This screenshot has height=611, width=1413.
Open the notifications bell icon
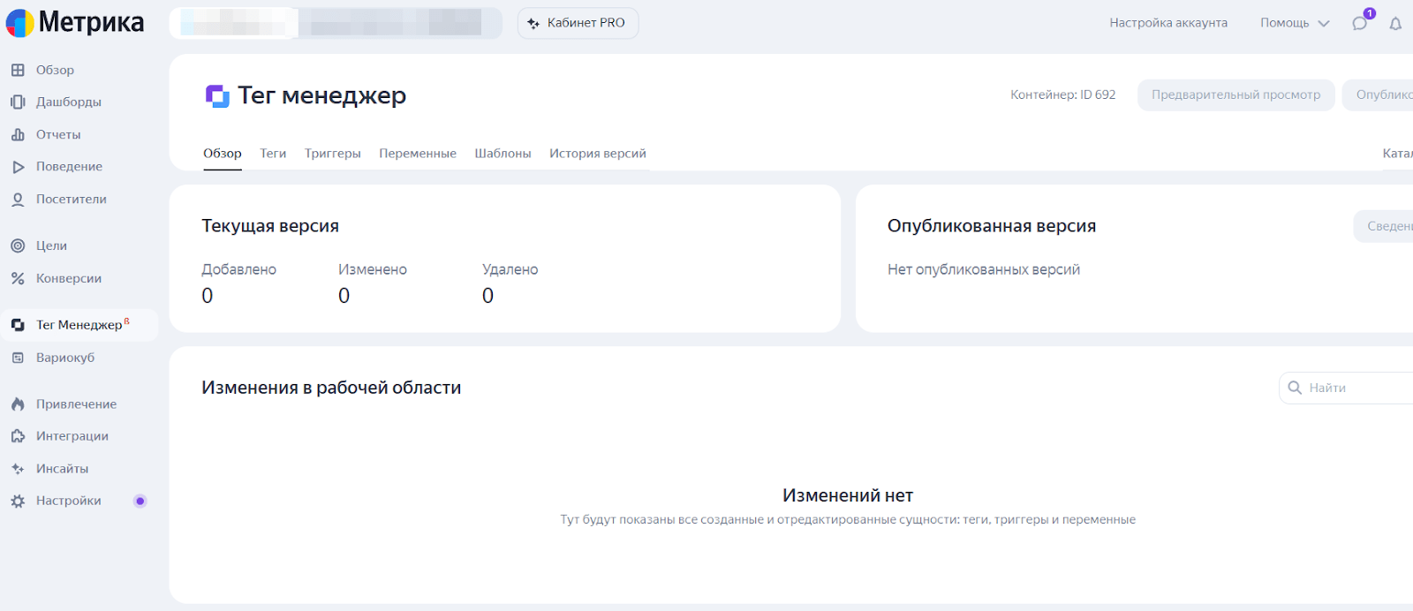click(x=1395, y=24)
